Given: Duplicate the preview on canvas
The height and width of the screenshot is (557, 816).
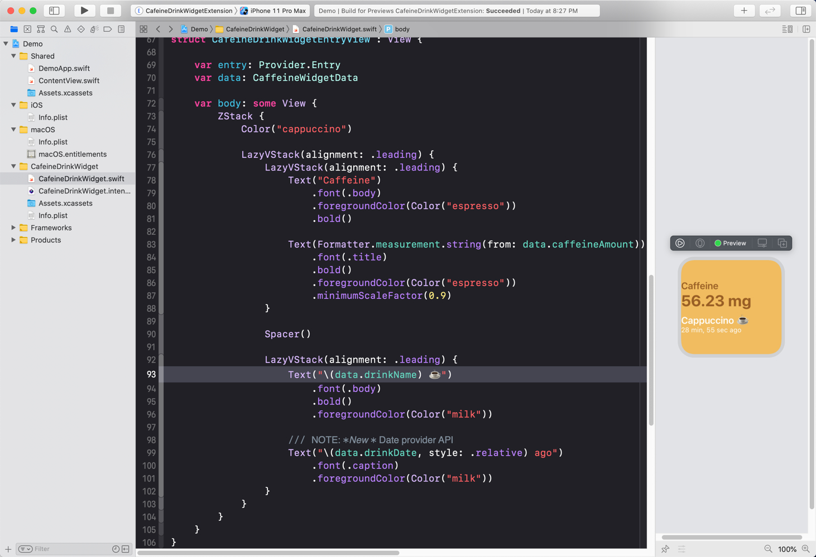Looking at the screenshot, I should coord(782,243).
